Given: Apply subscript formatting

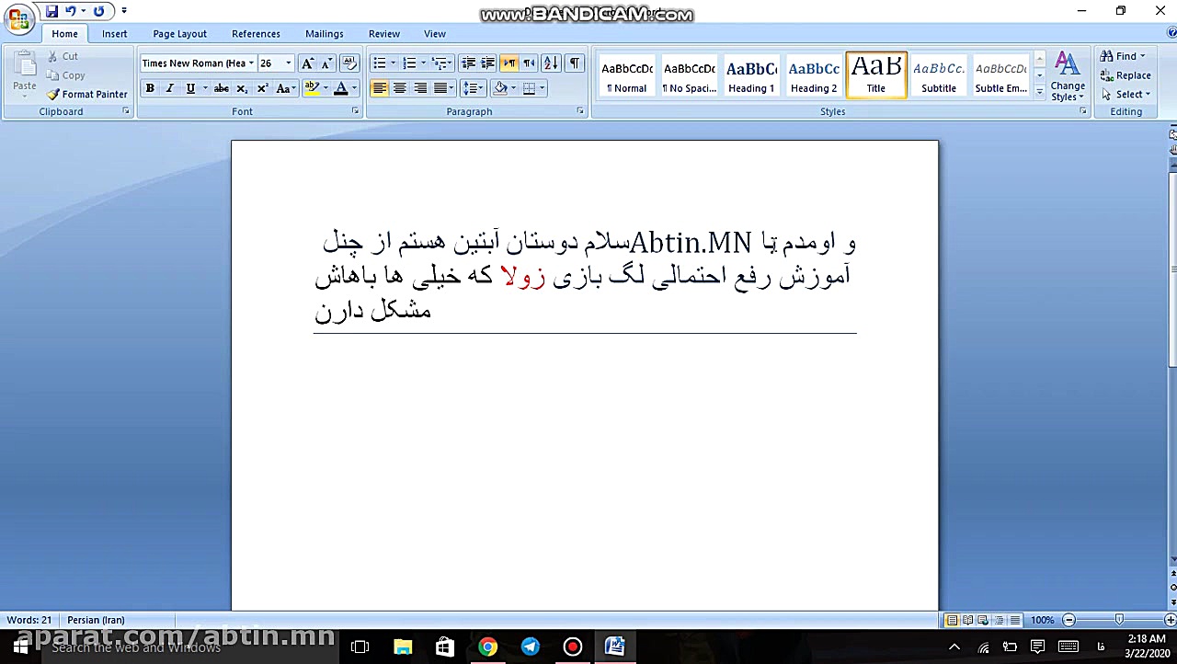Looking at the screenshot, I should pyautogui.click(x=241, y=87).
